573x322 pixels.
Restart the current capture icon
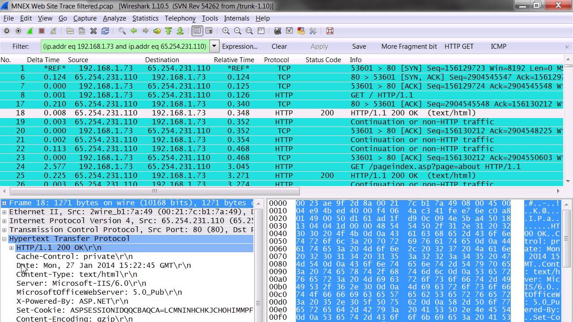point(53,31)
